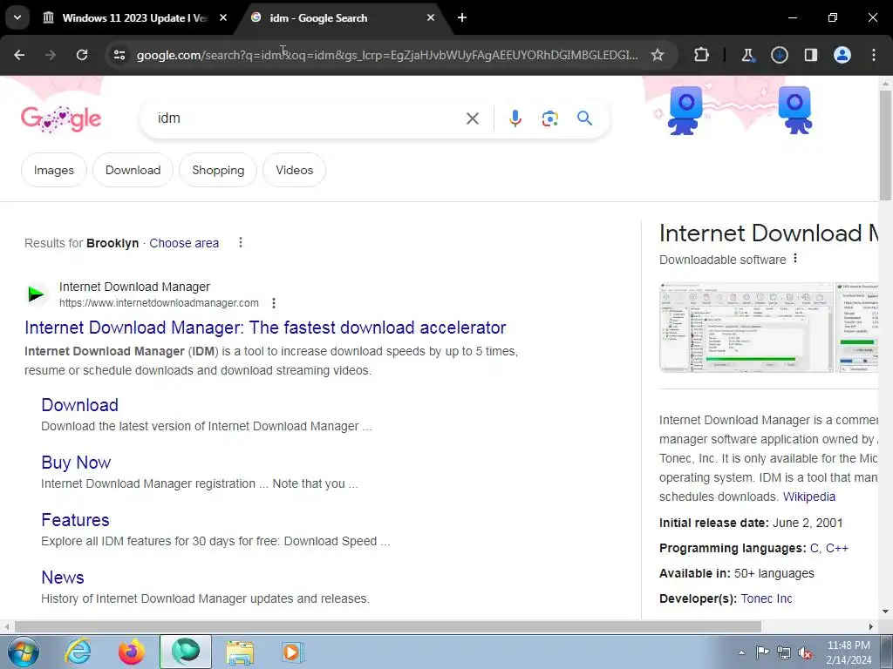The height and width of the screenshot is (669, 893).
Task: Click the scroll right arrow on horizontal scrollbar
Action: 871,626
